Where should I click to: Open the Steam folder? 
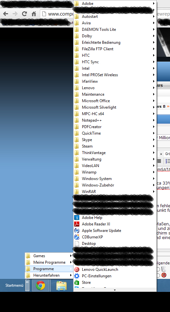pyautogui.click(x=115, y=146)
